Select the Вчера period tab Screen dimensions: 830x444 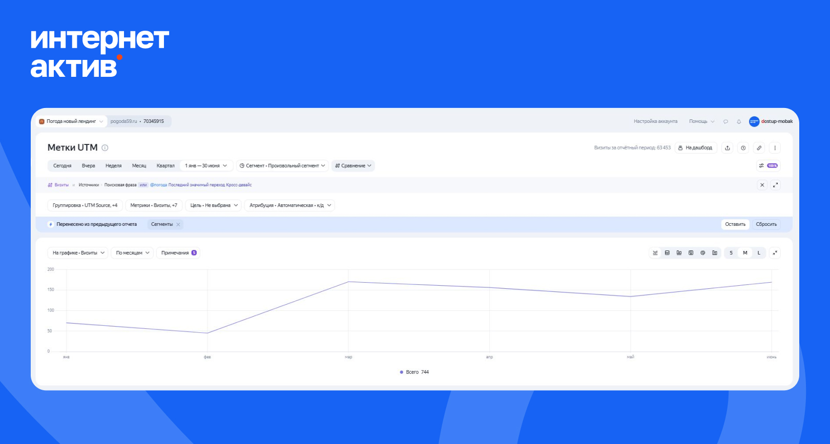(89, 165)
